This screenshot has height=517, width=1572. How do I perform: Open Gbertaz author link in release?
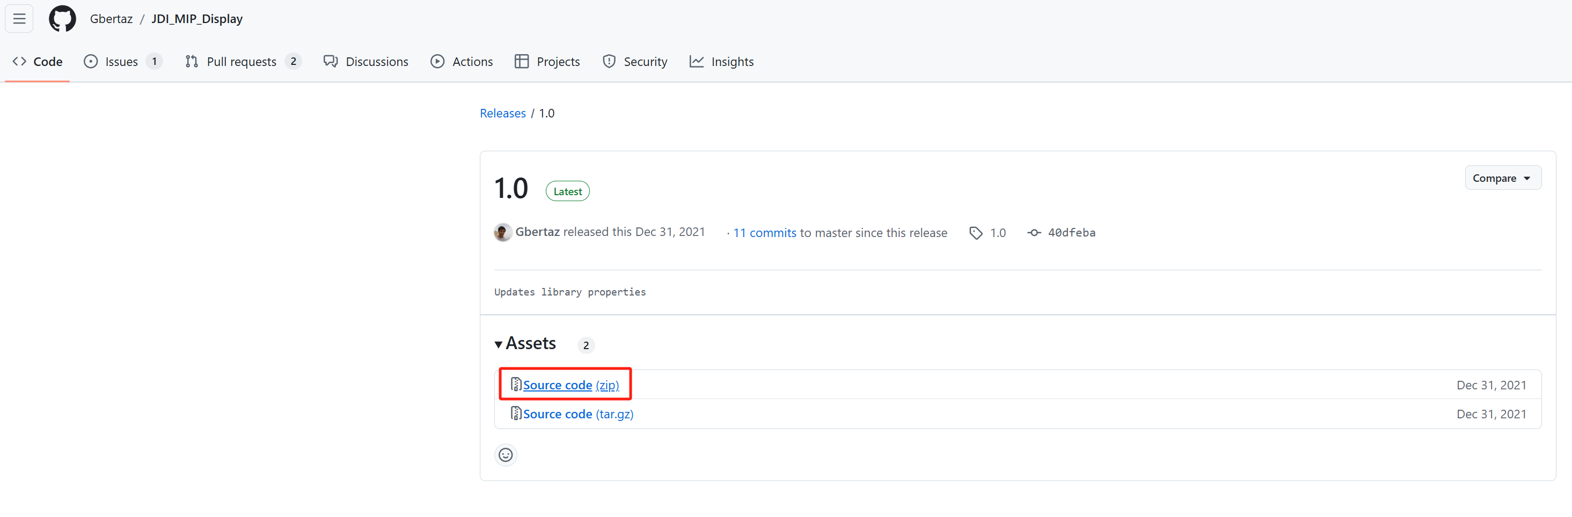[538, 232]
